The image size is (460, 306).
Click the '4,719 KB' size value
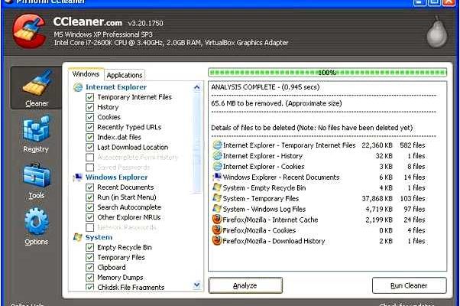(379, 209)
